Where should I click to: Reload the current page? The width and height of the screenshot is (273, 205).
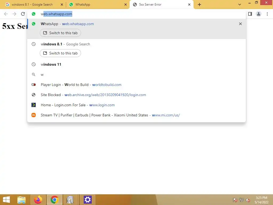(x=23, y=14)
